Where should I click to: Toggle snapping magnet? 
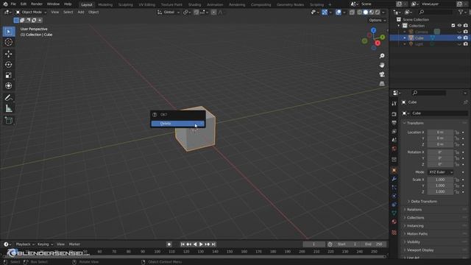click(x=196, y=13)
